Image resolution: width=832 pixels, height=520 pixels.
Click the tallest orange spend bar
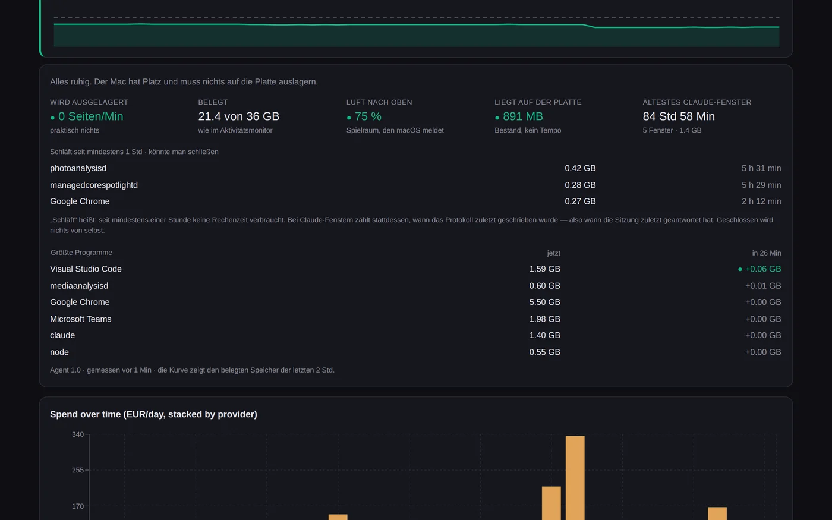pyautogui.click(x=575, y=478)
